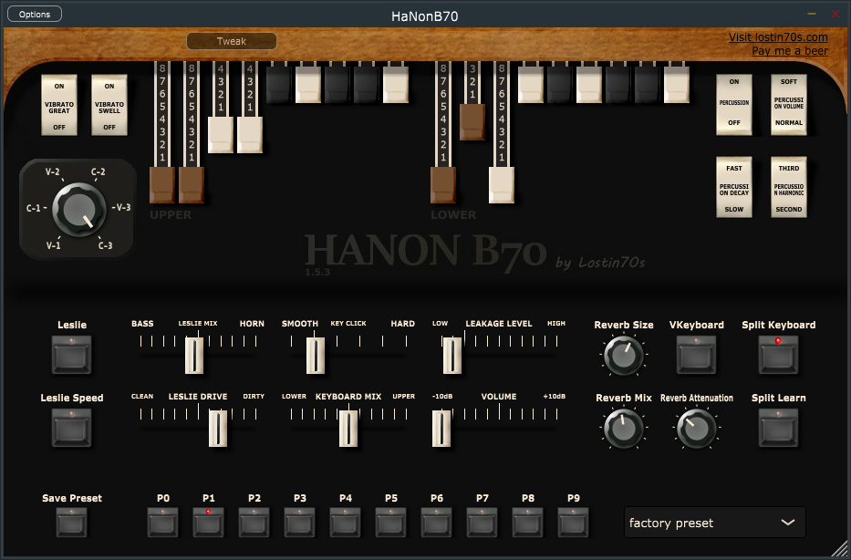Toggle Percussion Decay Fast/Slow switch
Image resolution: width=851 pixels, height=560 pixels.
click(x=733, y=188)
